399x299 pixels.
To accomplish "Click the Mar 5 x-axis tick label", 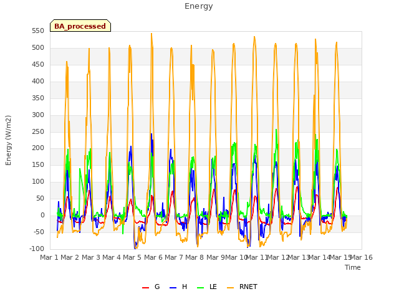I will [132, 257].
